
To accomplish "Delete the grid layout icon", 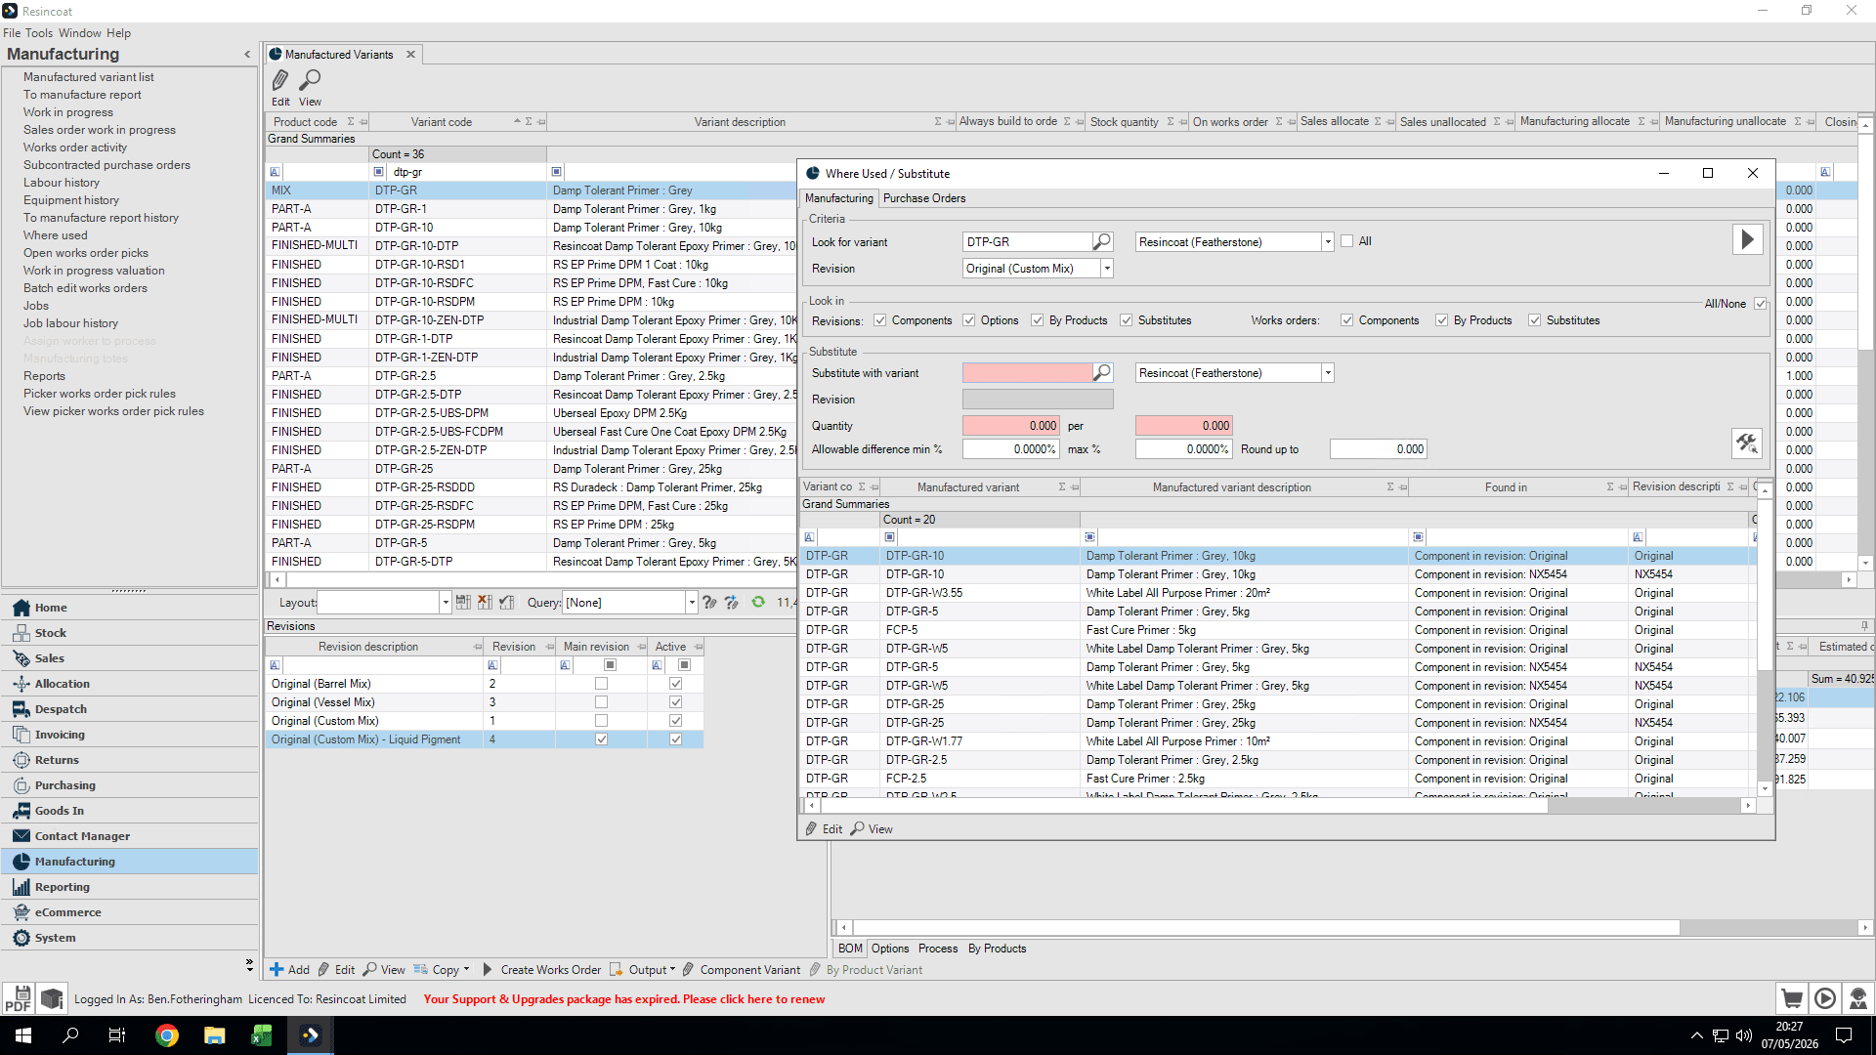I will click(485, 603).
